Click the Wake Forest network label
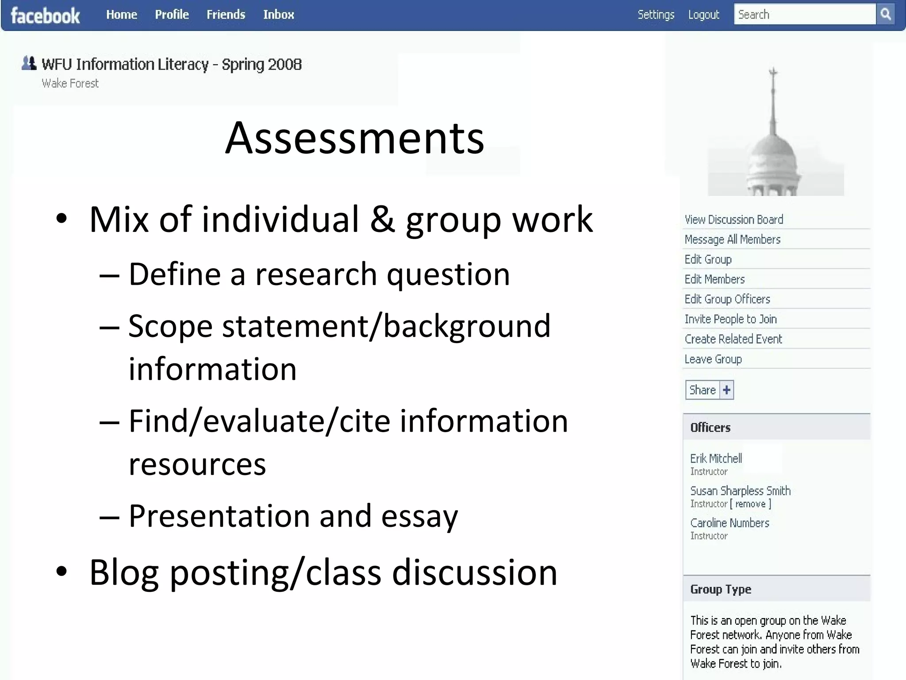The image size is (906, 680). click(x=70, y=83)
